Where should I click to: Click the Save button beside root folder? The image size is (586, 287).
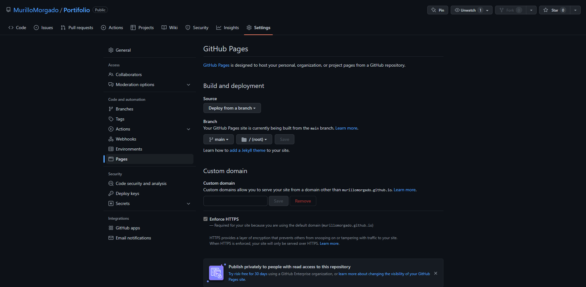point(284,139)
